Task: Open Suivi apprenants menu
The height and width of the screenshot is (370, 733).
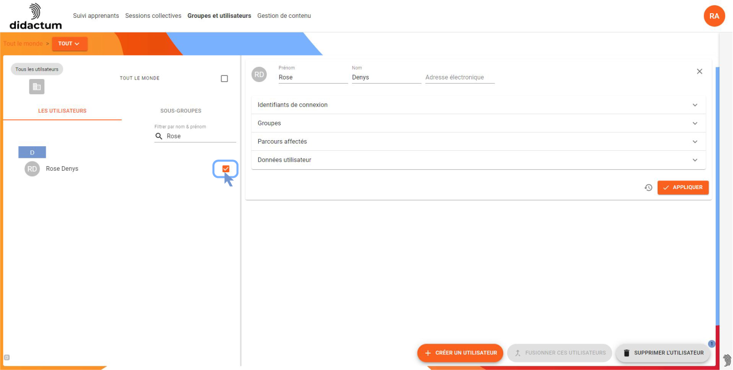Action: pyautogui.click(x=96, y=16)
